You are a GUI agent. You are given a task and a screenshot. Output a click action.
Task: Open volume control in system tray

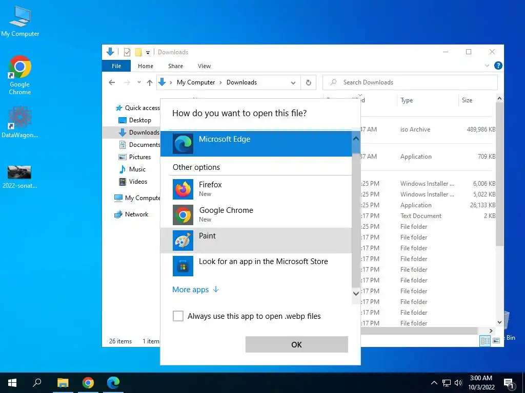click(458, 383)
